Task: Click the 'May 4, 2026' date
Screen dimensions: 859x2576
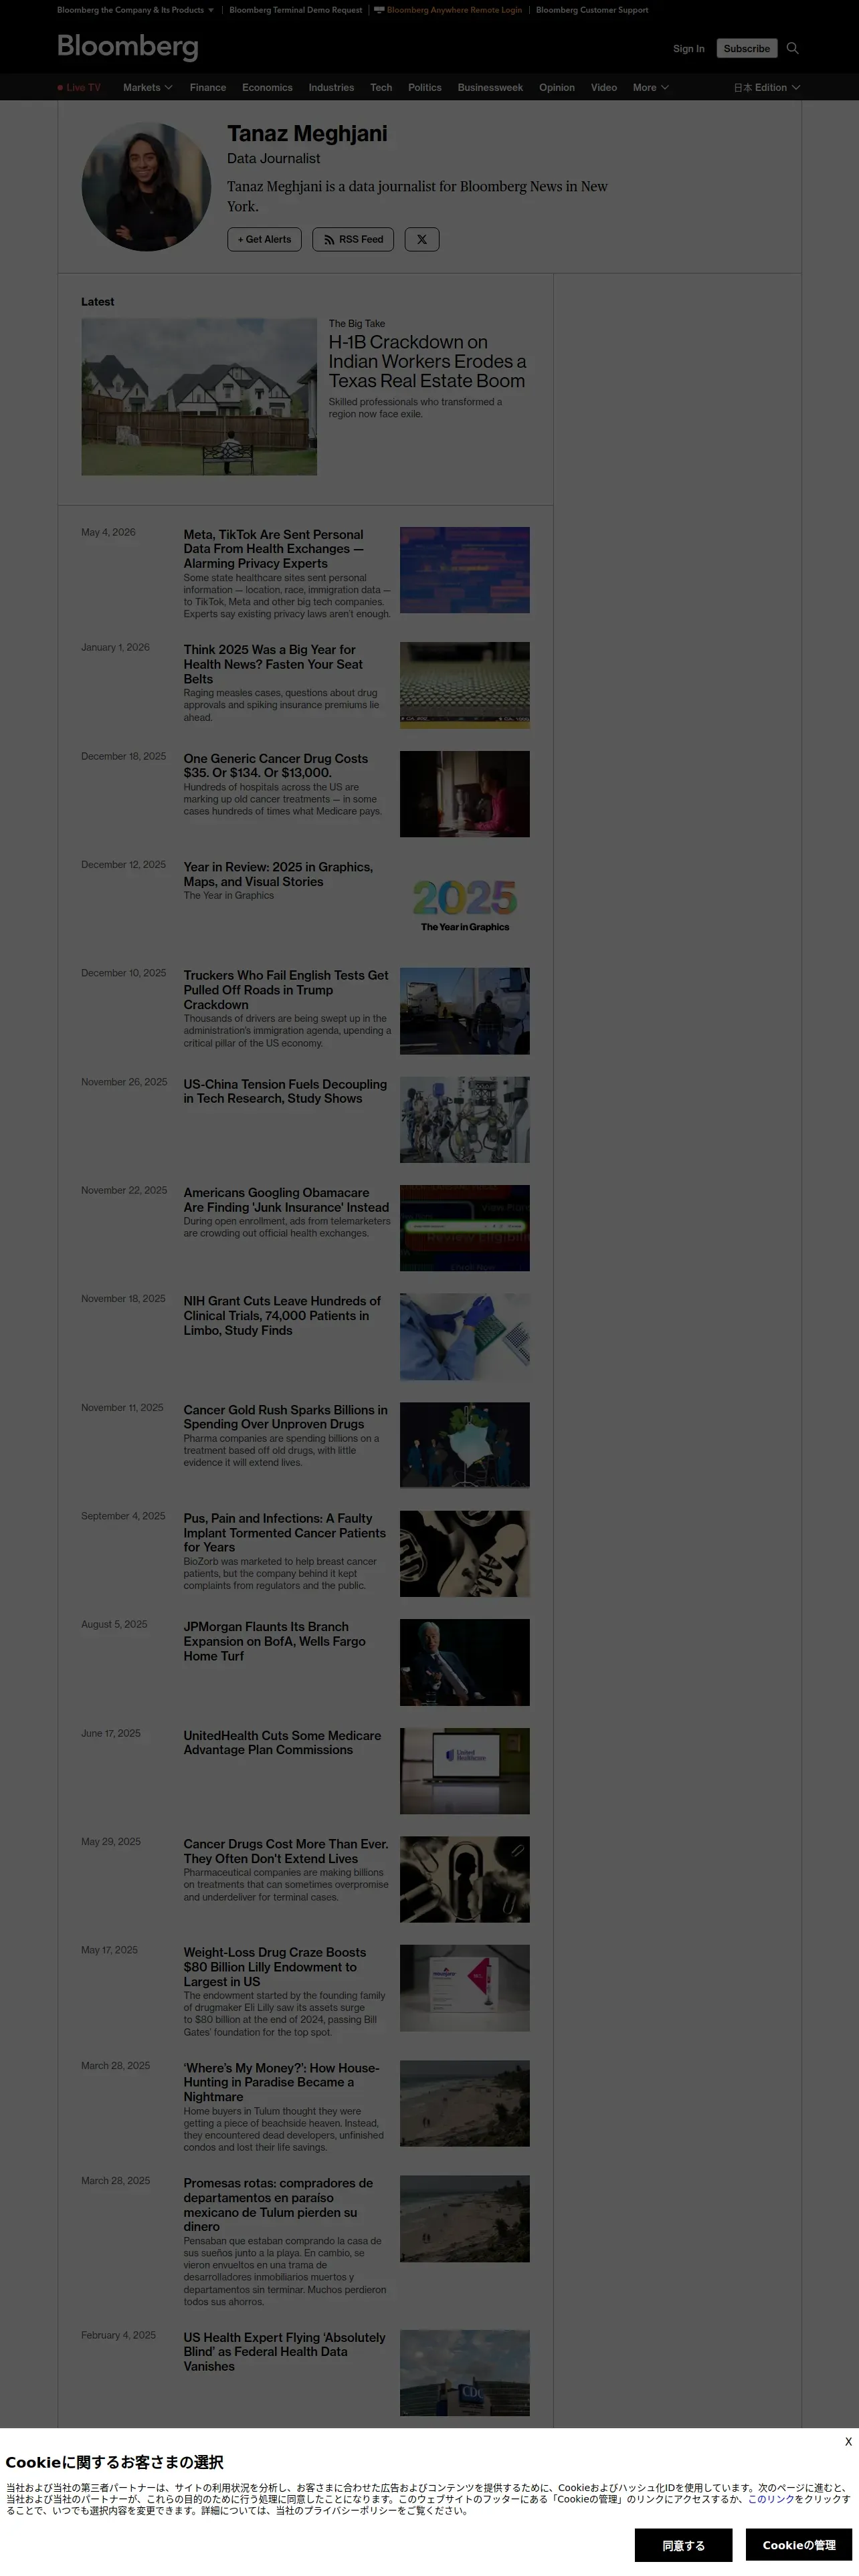Action: click(x=108, y=532)
